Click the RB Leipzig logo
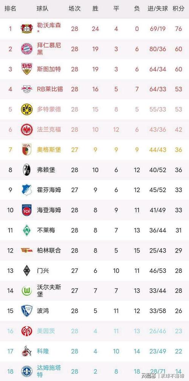 (x=27, y=89)
